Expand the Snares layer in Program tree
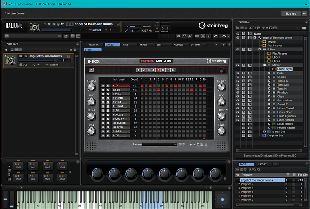The image size is (310, 209). [269, 77]
